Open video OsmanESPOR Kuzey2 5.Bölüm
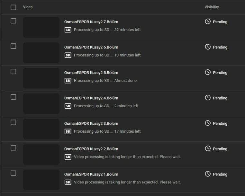This screenshot has width=245, height=196. (91, 73)
